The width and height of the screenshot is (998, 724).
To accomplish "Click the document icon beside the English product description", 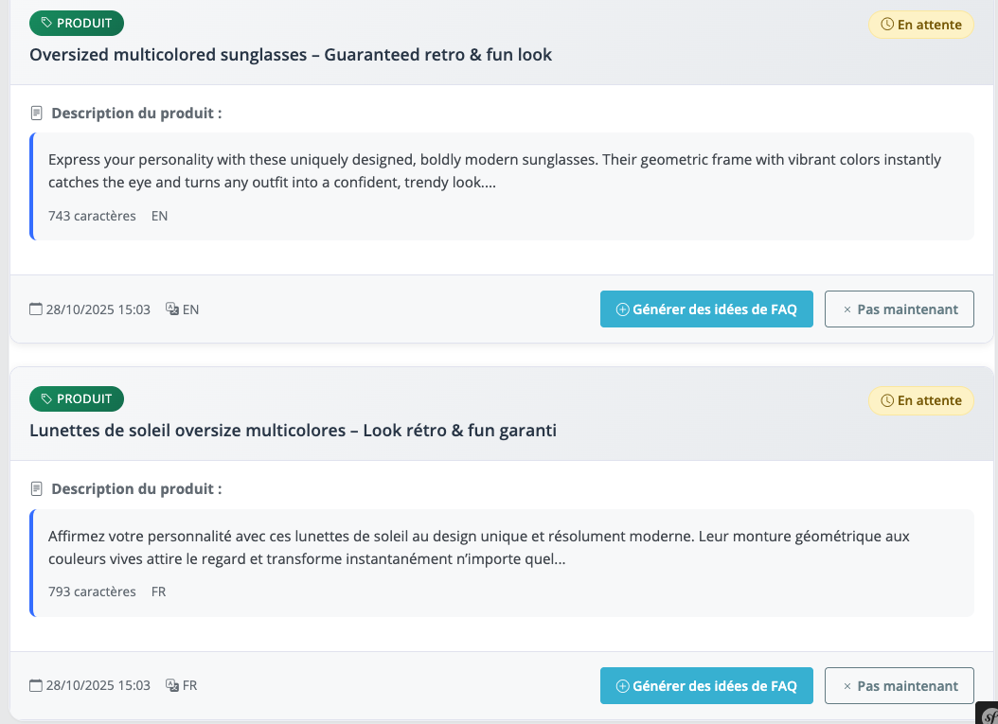I will pyautogui.click(x=37, y=114).
